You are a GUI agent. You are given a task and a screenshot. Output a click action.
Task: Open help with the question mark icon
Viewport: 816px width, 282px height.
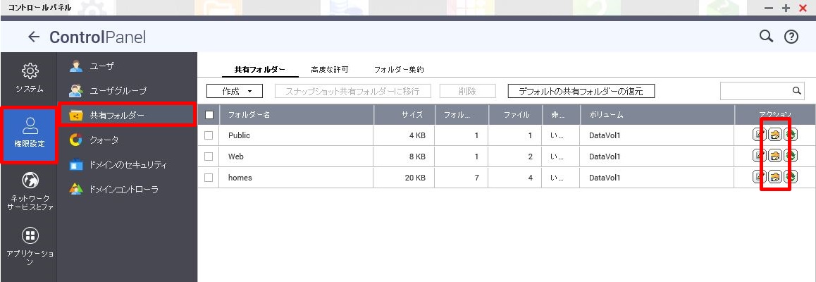click(x=791, y=37)
